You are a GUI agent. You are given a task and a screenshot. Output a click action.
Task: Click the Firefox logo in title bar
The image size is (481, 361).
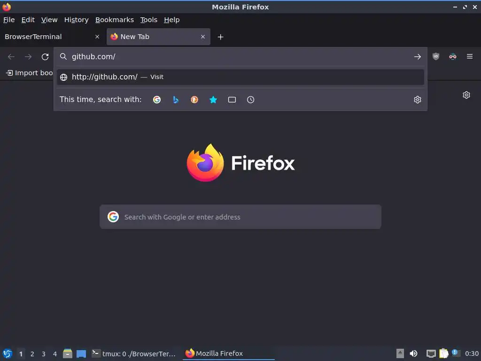coord(7,7)
